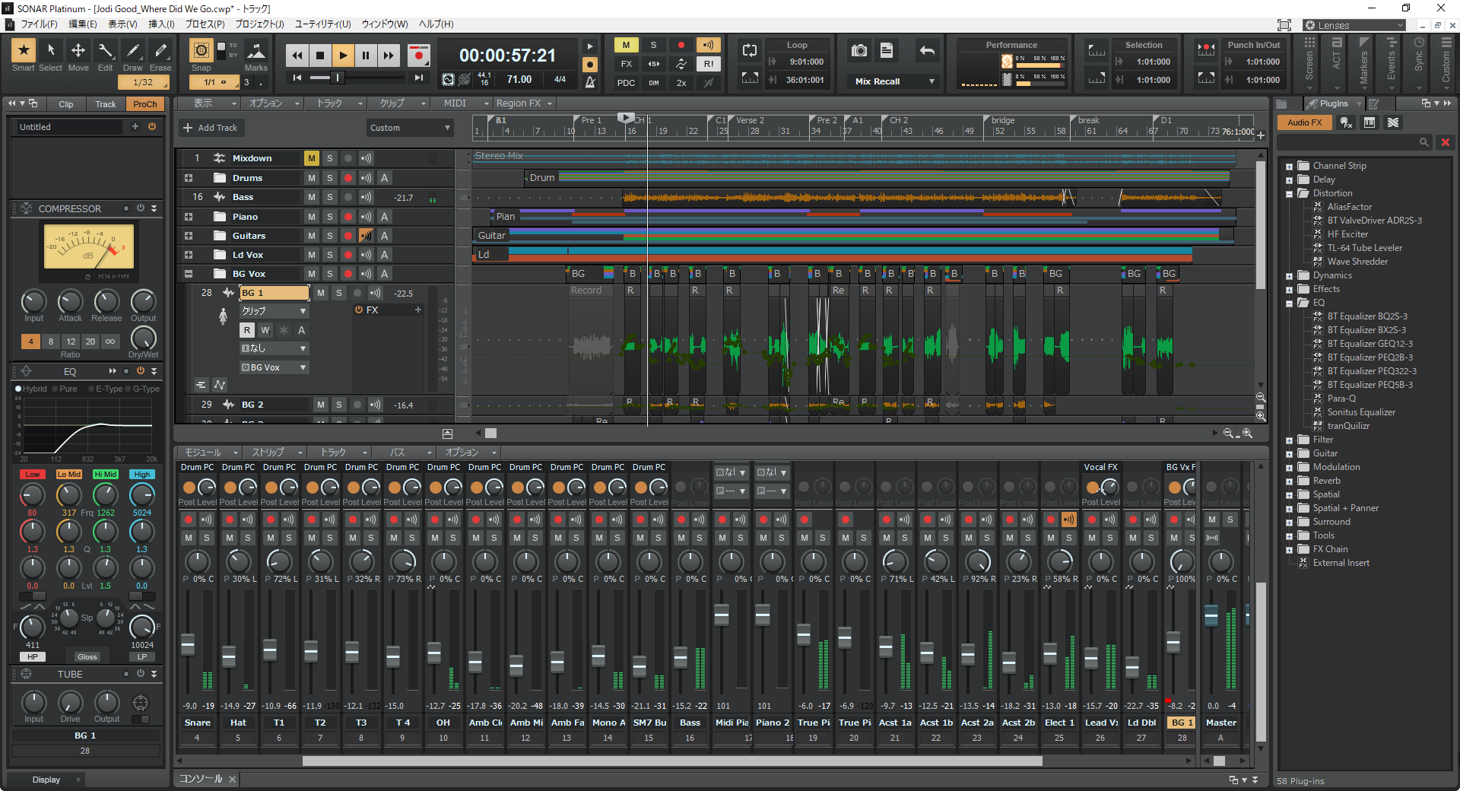Stop playback in transport
This screenshot has width=1460, height=791.
[x=320, y=55]
